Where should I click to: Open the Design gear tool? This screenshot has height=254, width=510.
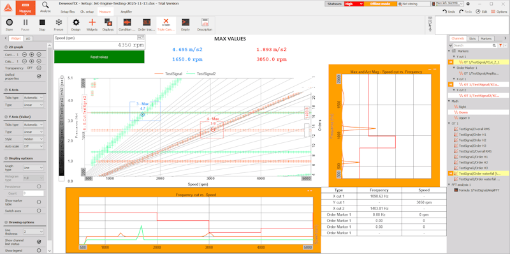pyautogui.click(x=76, y=22)
